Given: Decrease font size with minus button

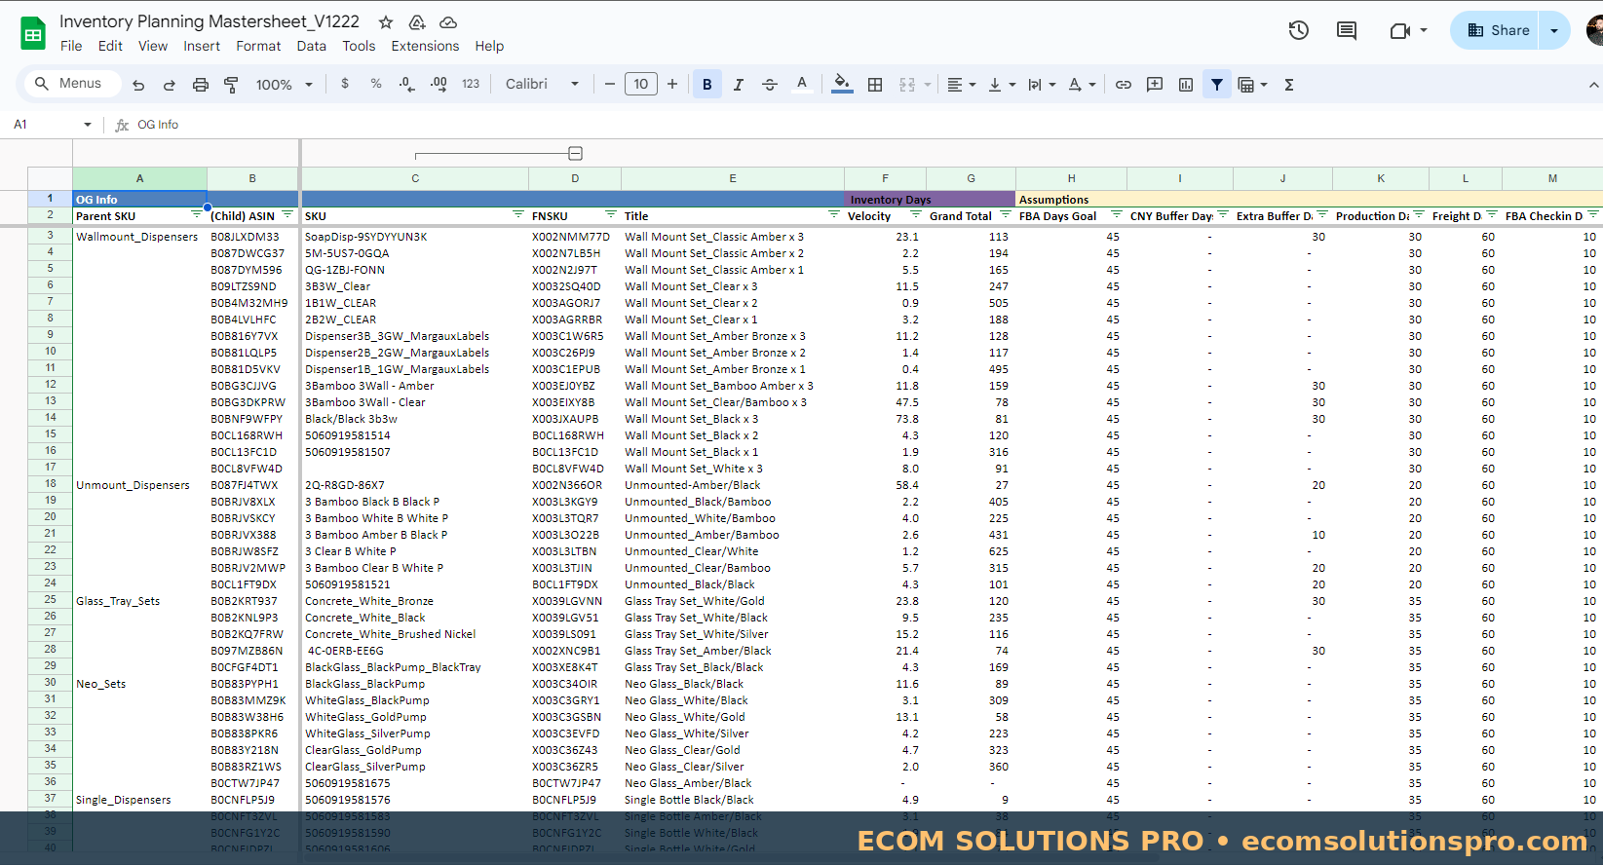Looking at the screenshot, I should 610,85.
